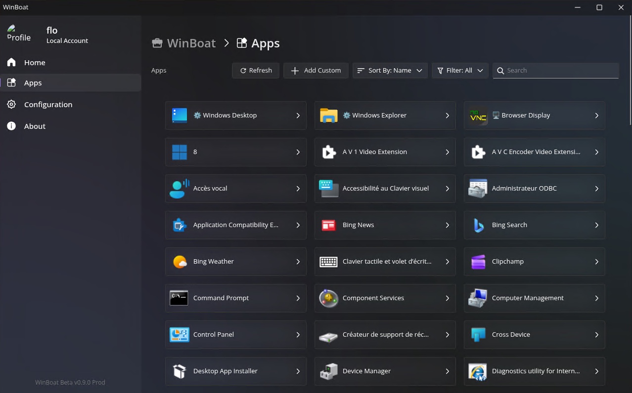Expand Windows Explorer entry chevron
The height and width of the screenshot is (393, 632).
(447, 116)
